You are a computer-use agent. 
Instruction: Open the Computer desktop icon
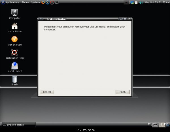pyautogui.click(x=15, y=14)
